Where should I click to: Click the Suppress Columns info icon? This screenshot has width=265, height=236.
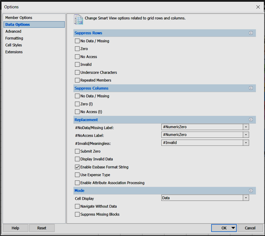pyautogui.click(x=251, y=88)
